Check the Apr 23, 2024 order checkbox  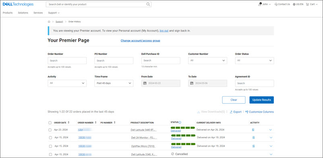pos(50,130)
